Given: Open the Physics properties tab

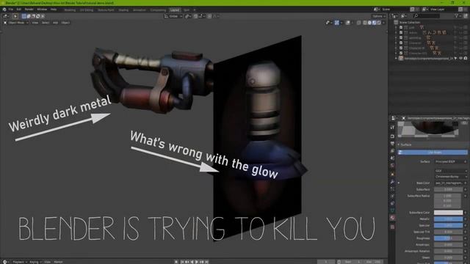Looking at the screenshot, I should [392, 196].
